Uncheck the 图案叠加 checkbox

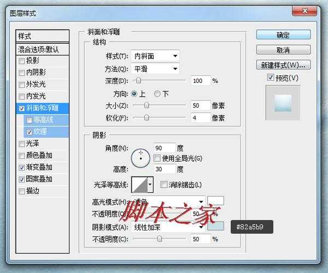coord(22,179)
